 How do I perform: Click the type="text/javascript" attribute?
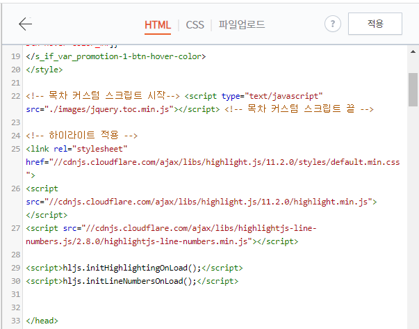[272, 96]
